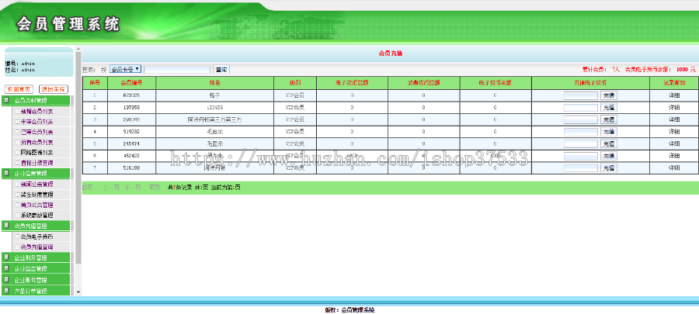Open 所有会员列表 in the sidebar
Image resolution: width=699 pixels, height=314 pixels.
tap(37, 143)
